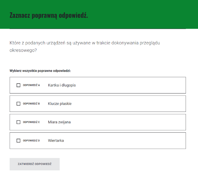
Task: Mark the Odpowiedź D checkbox
Action: (x=18, y=141)
